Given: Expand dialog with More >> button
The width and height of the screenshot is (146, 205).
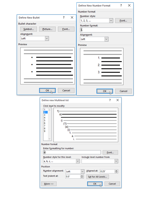Looking at the screenshot, I should pyautogui.click(x=49, y=184).
